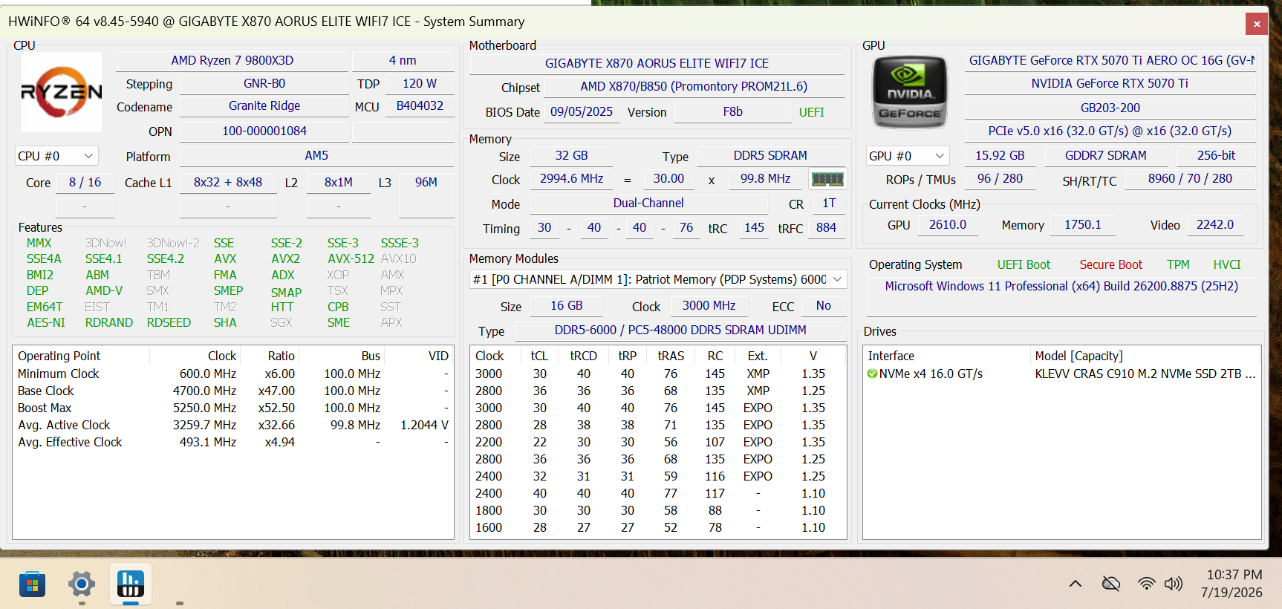Click the green UEFI label
The image size is (1282, 609).
pyautogui.click(x=811, y=112)
